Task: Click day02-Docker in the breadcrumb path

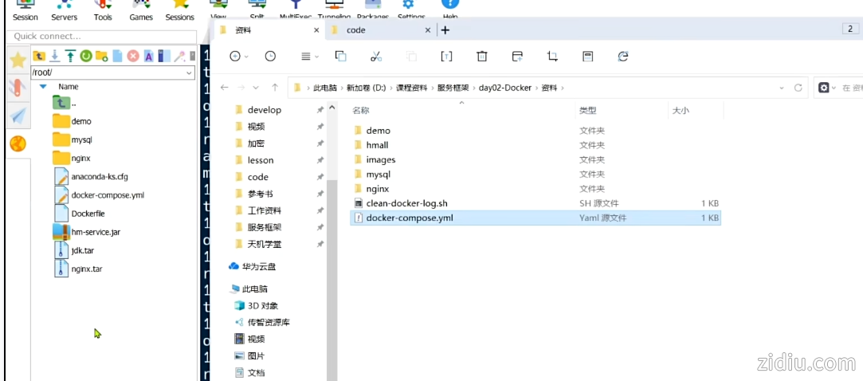Action: (504, 88)
